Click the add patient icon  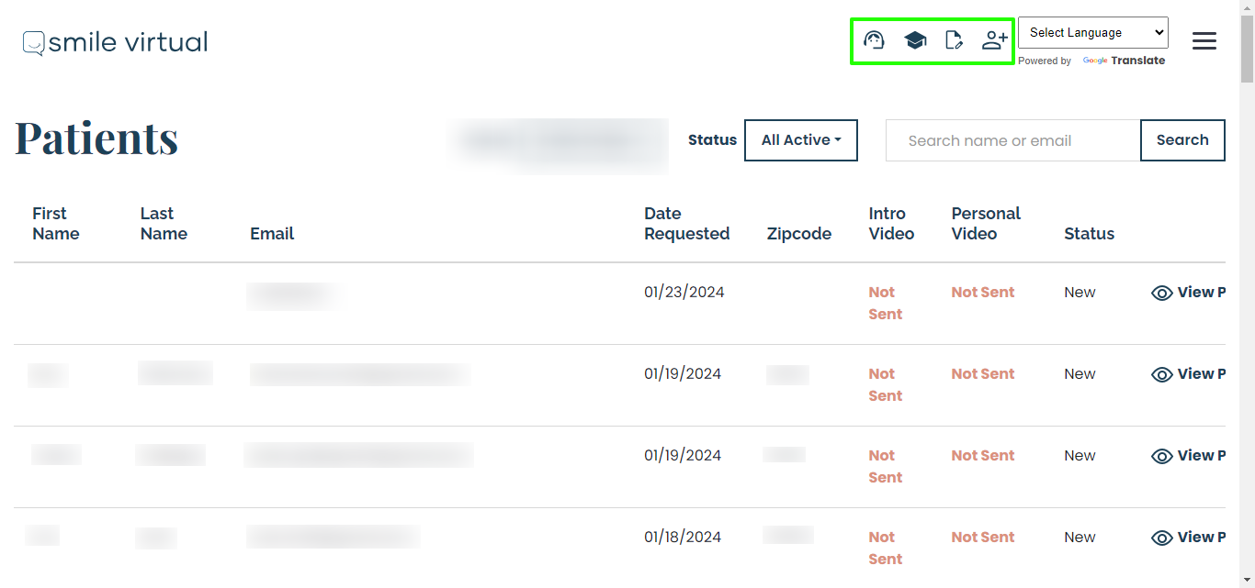click(x=994, y=40)
